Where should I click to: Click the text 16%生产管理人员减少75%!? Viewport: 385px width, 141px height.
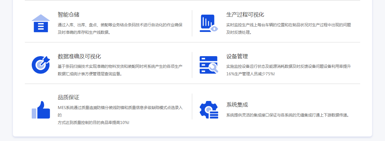[x=250, y=74]
